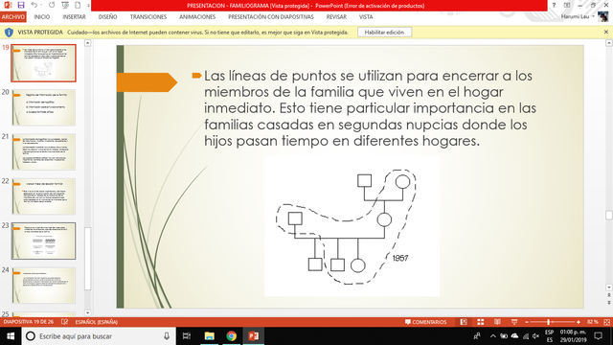This screenshot has height=345, width=613.
Task: Click the user profile picture
Action: [x=603, y=17]
